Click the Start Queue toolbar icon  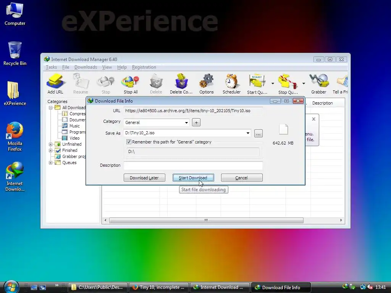coord(257,84)
